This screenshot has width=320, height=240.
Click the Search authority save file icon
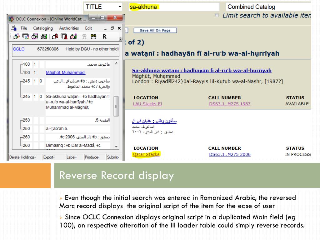click(x=73, y=37)
